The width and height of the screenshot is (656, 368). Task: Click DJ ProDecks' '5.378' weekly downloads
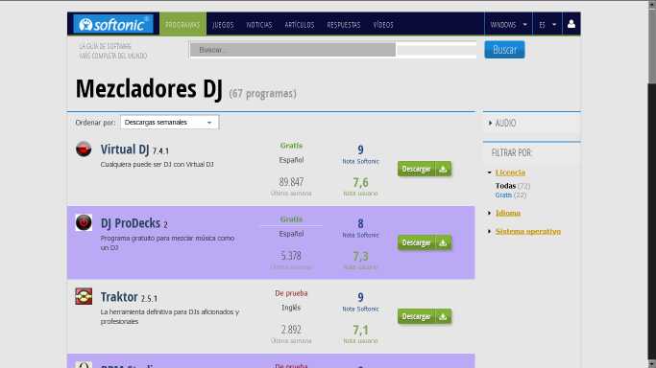[x=291, y=256]
